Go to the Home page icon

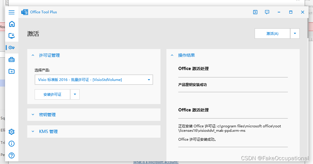click(12, 24)
